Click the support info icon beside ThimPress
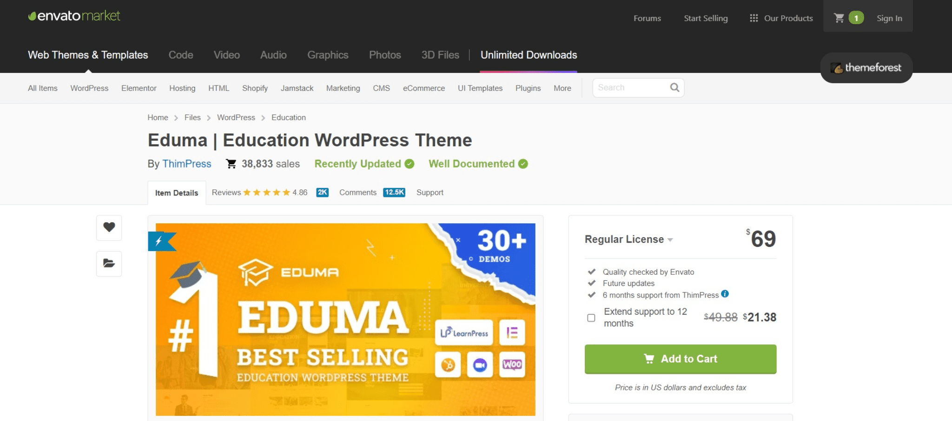 pos(725,294)
